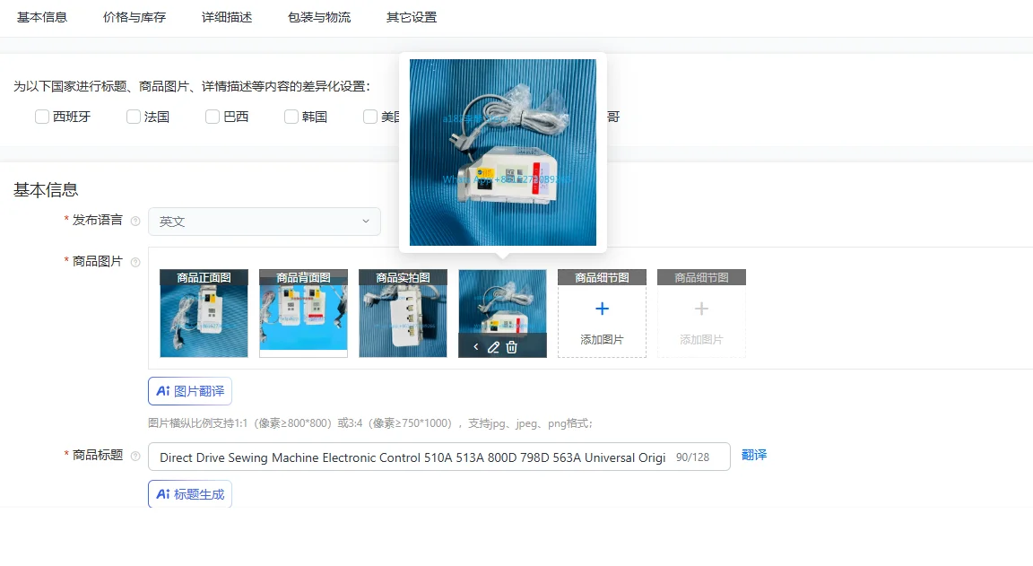Open the 发布语言 dropdown showing 英文
The image size is (1033, 566).
(265, 222)
